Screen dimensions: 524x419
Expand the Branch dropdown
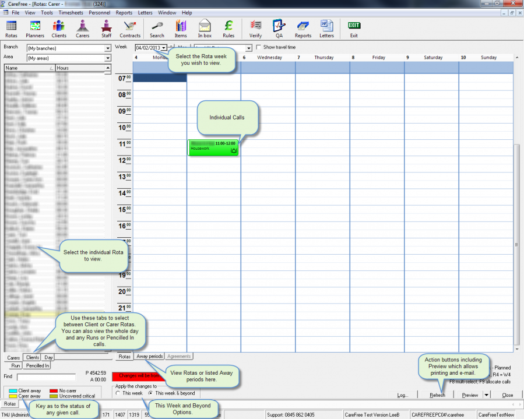108,48
